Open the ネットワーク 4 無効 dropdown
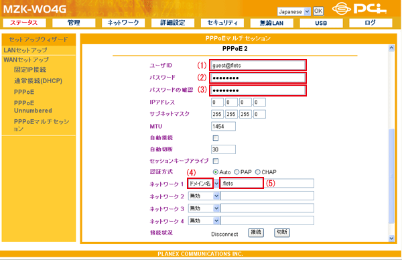 click(204, 220)
